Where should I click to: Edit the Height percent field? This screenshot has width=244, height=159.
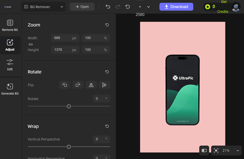coord(96,50)
